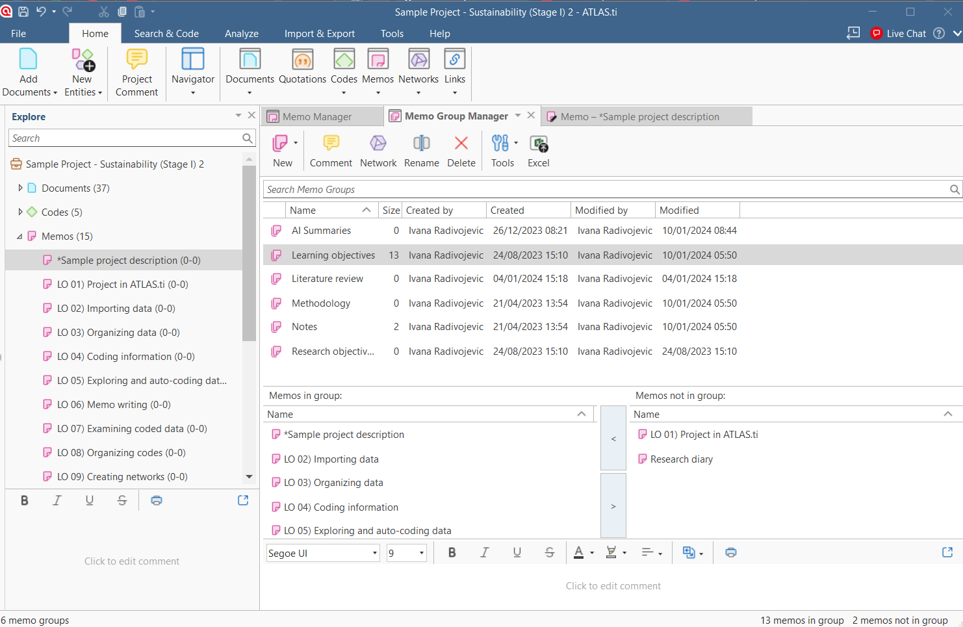The image size is (963, 627).
Task: Expand the Documents (37) tree node
Action: coord(20,188)
